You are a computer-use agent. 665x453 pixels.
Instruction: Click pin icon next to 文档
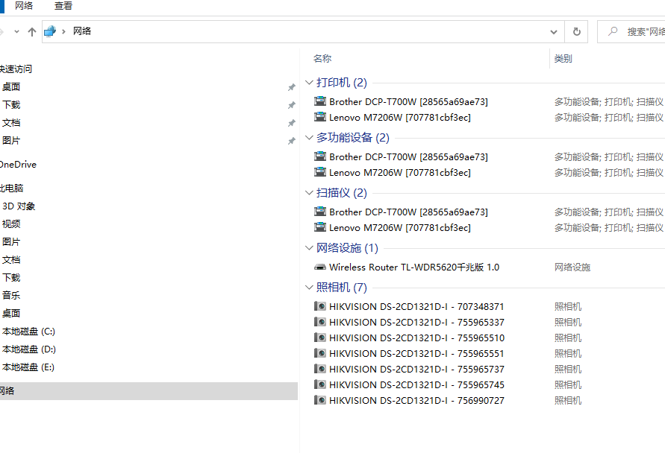291,123
